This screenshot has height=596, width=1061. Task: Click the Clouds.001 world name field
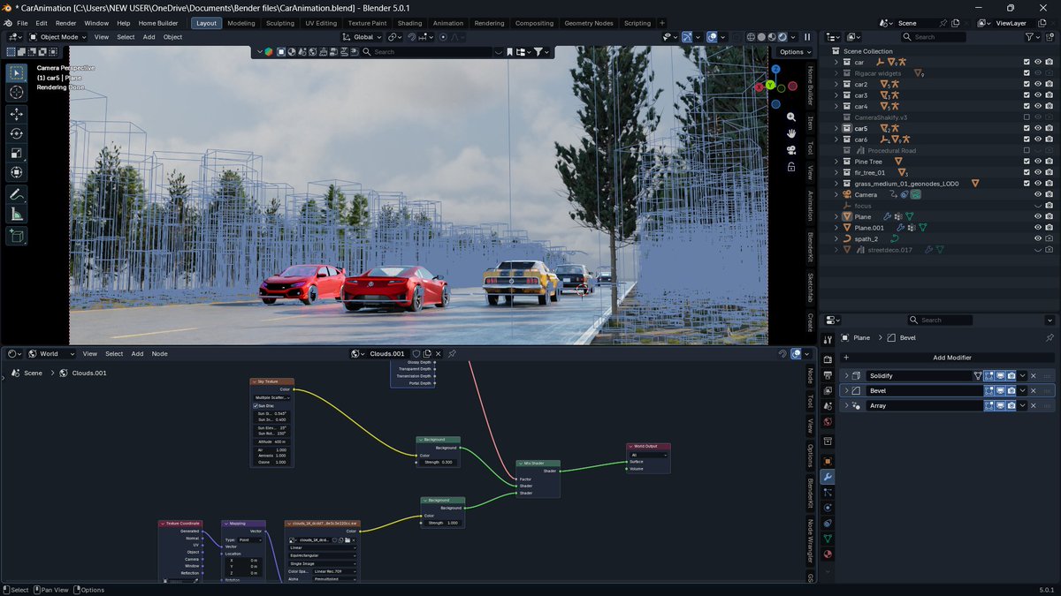pos(386,353)
